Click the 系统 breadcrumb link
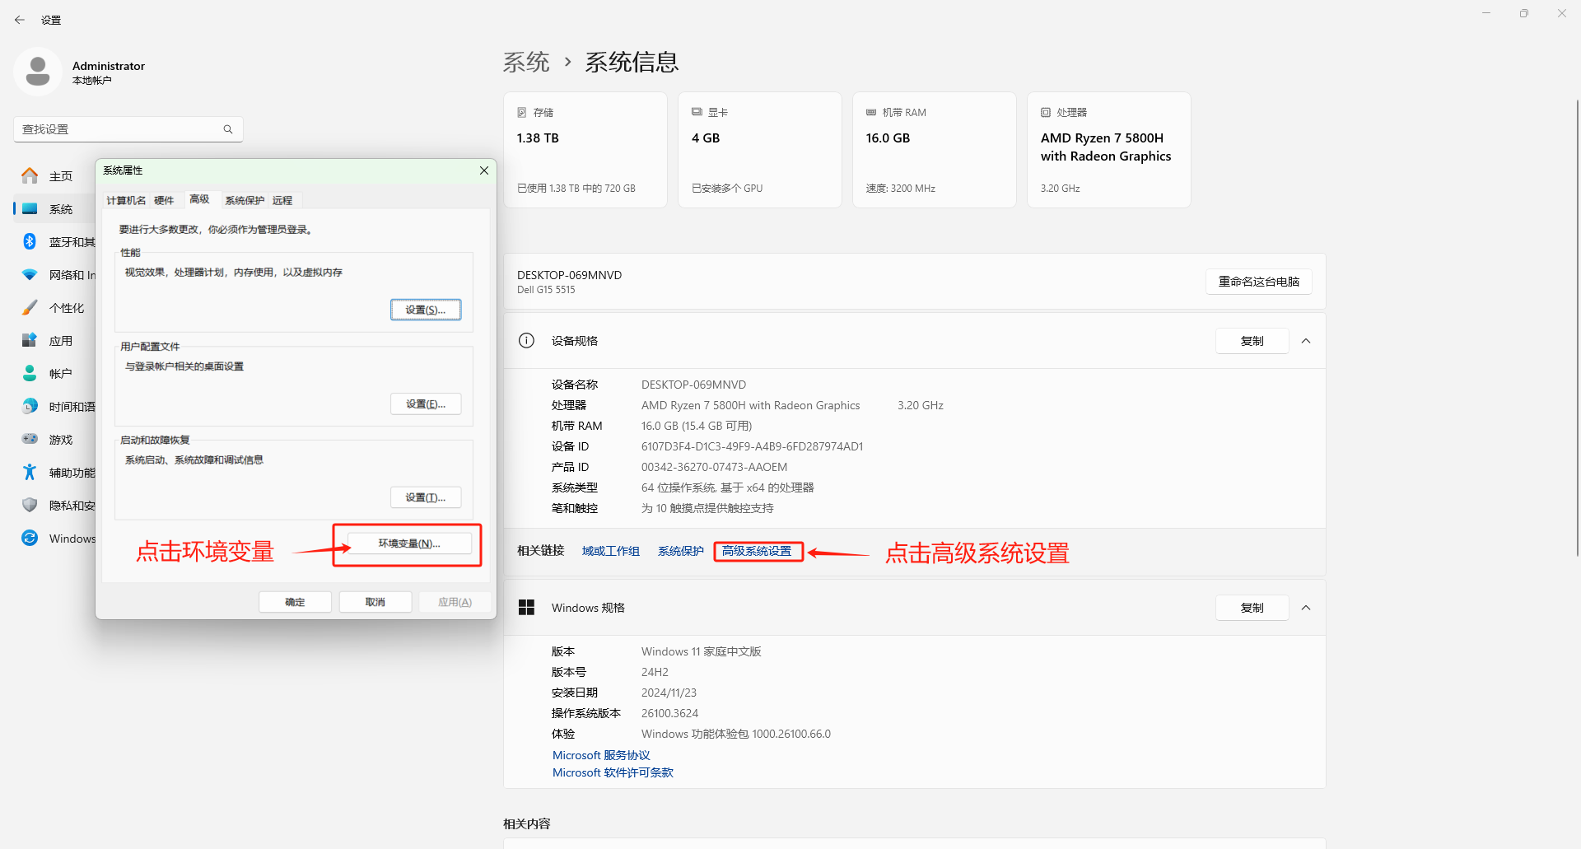Viewport: 1581px width, 849px height. click(526, 62)
